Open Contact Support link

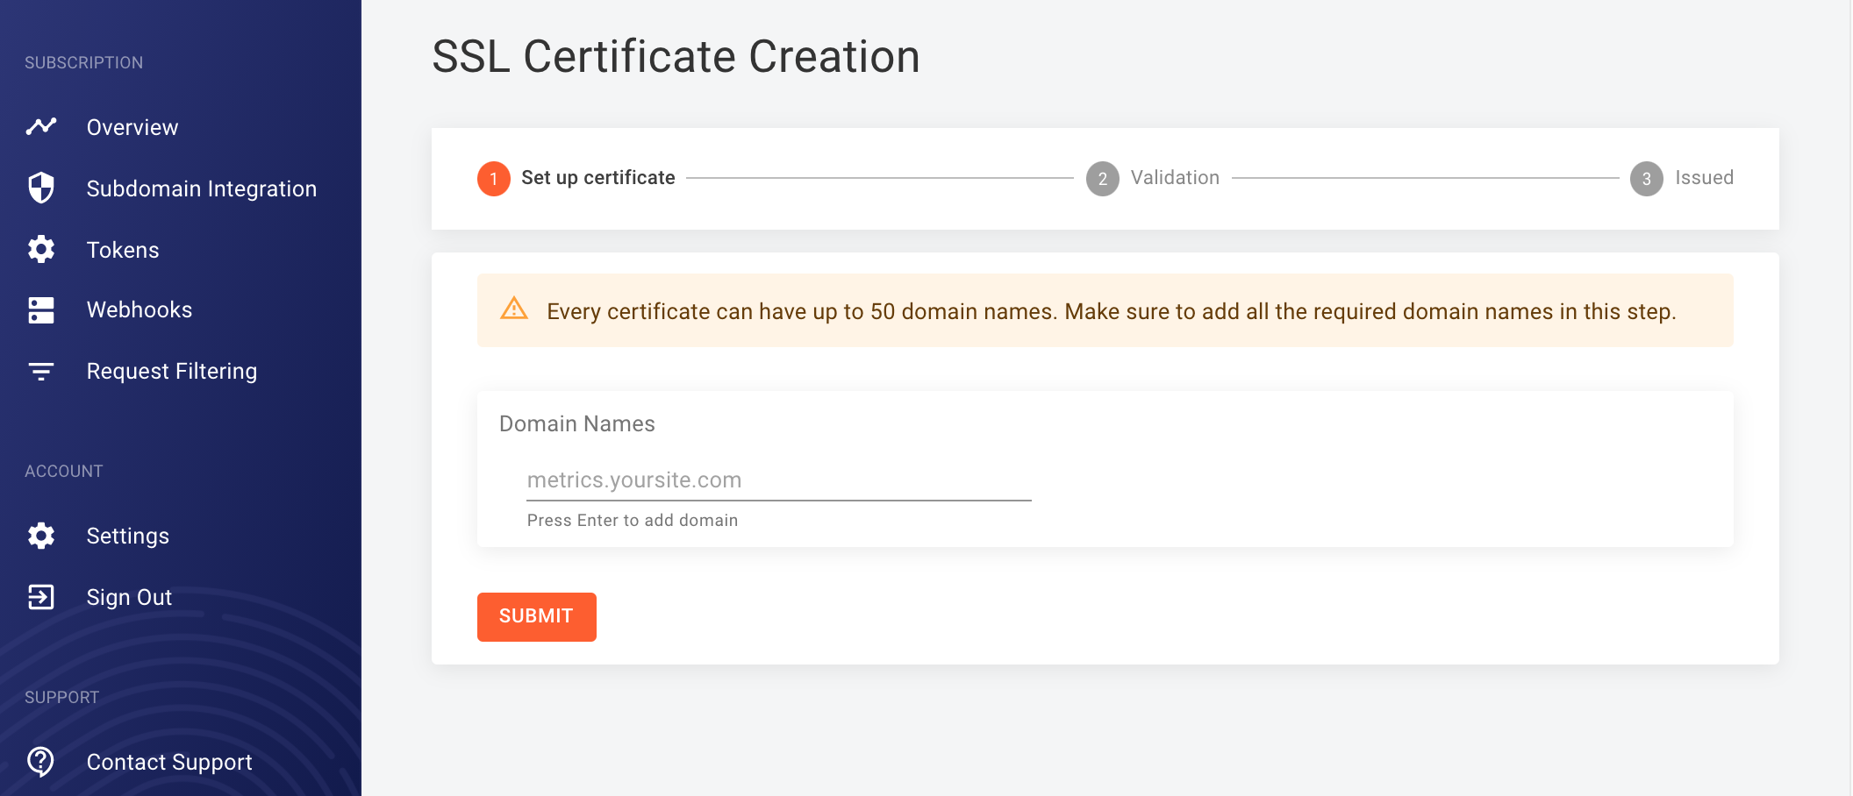tap(169, 762)
